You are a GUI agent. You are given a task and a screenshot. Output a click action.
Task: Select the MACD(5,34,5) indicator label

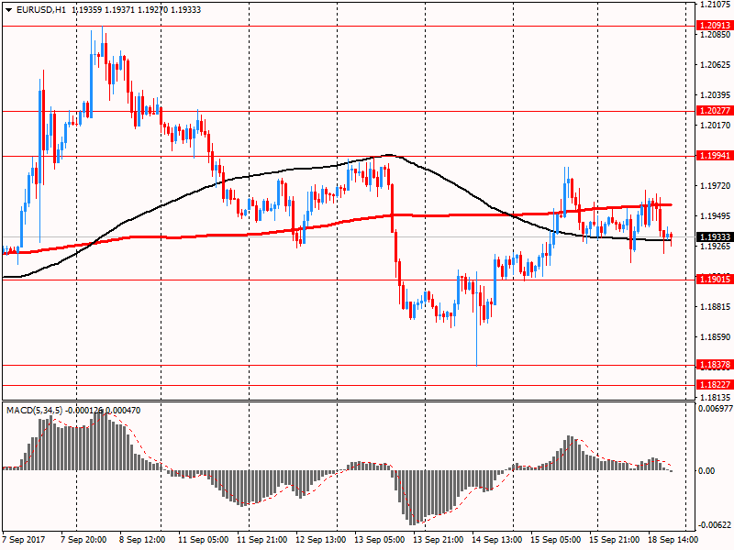[34, 410]
